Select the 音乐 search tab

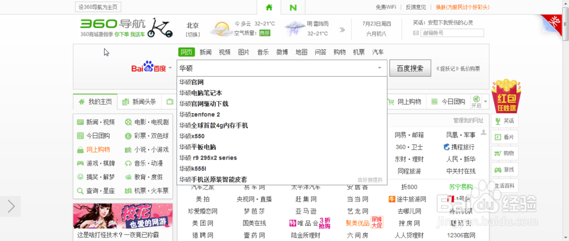click(x=263, y=52)
